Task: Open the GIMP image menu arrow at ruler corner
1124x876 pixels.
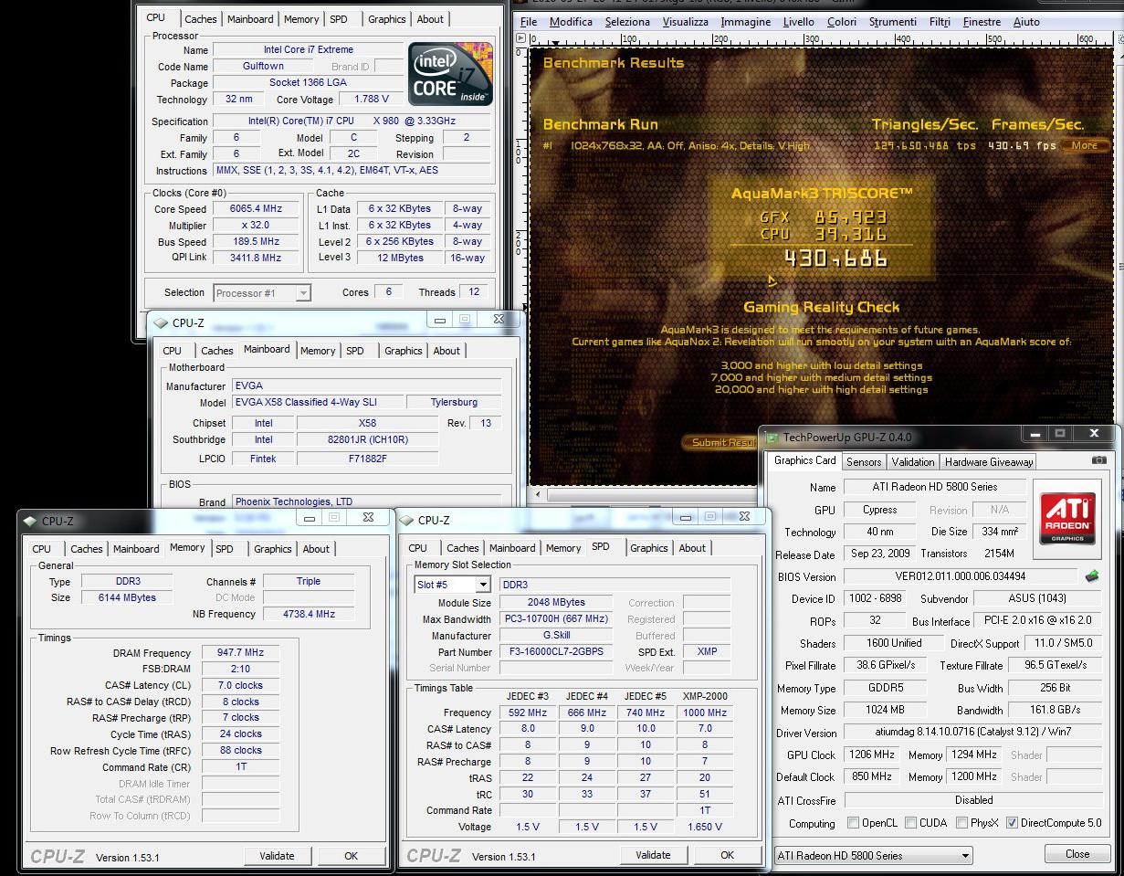Action: pyautogui.click(x=522, y=39)
